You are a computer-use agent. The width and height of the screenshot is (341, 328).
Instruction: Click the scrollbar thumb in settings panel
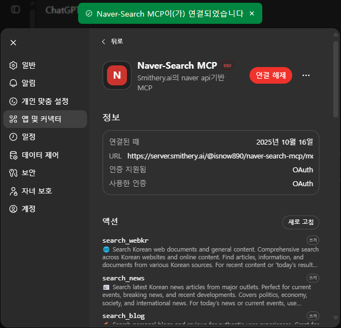[x=335, y=79]
